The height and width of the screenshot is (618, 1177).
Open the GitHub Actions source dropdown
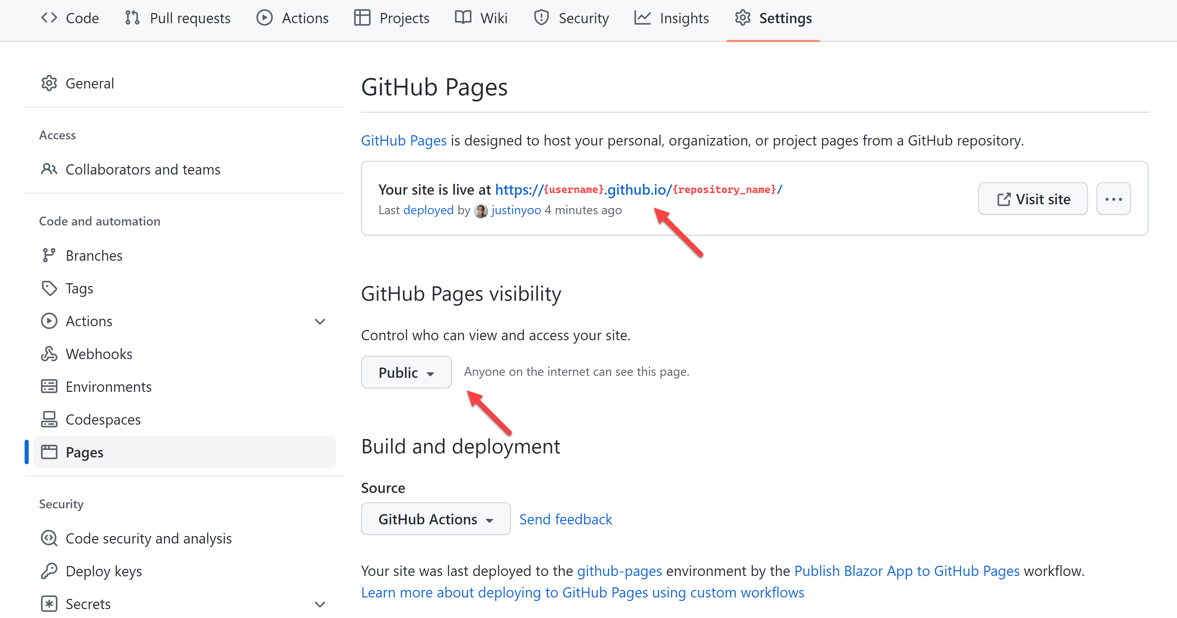click(436, 519)
